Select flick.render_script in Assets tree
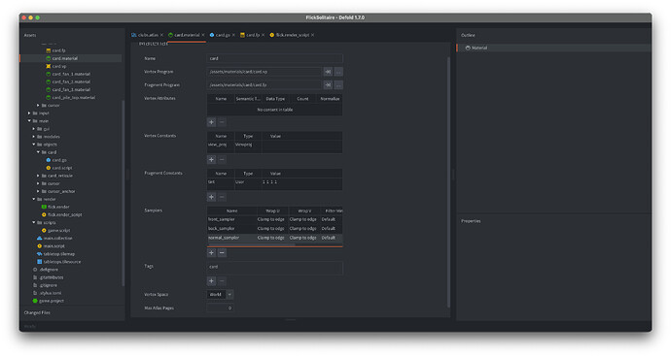This screenshot has height=356, width=671. pos(64,214)
